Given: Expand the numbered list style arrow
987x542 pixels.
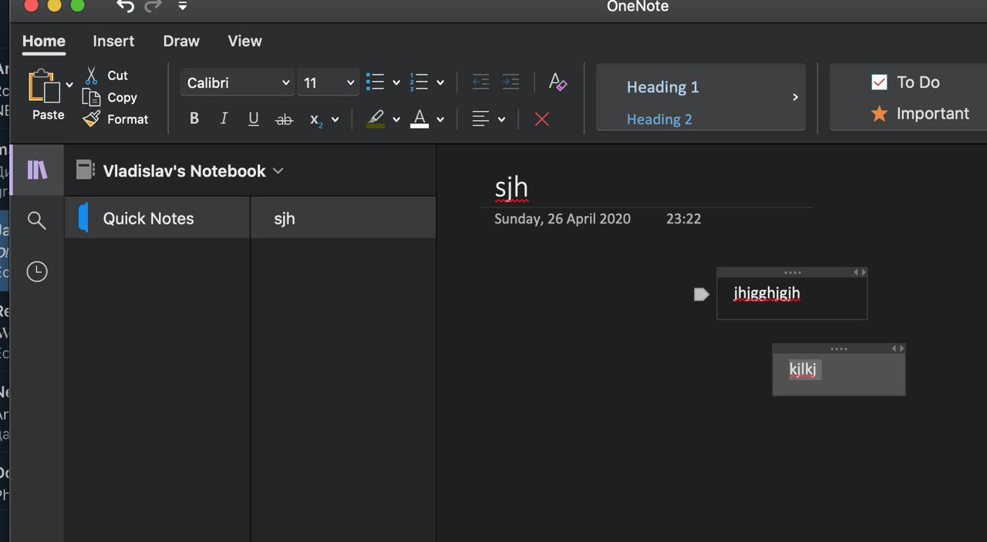Looking at the screenshot, I should 440,82.
